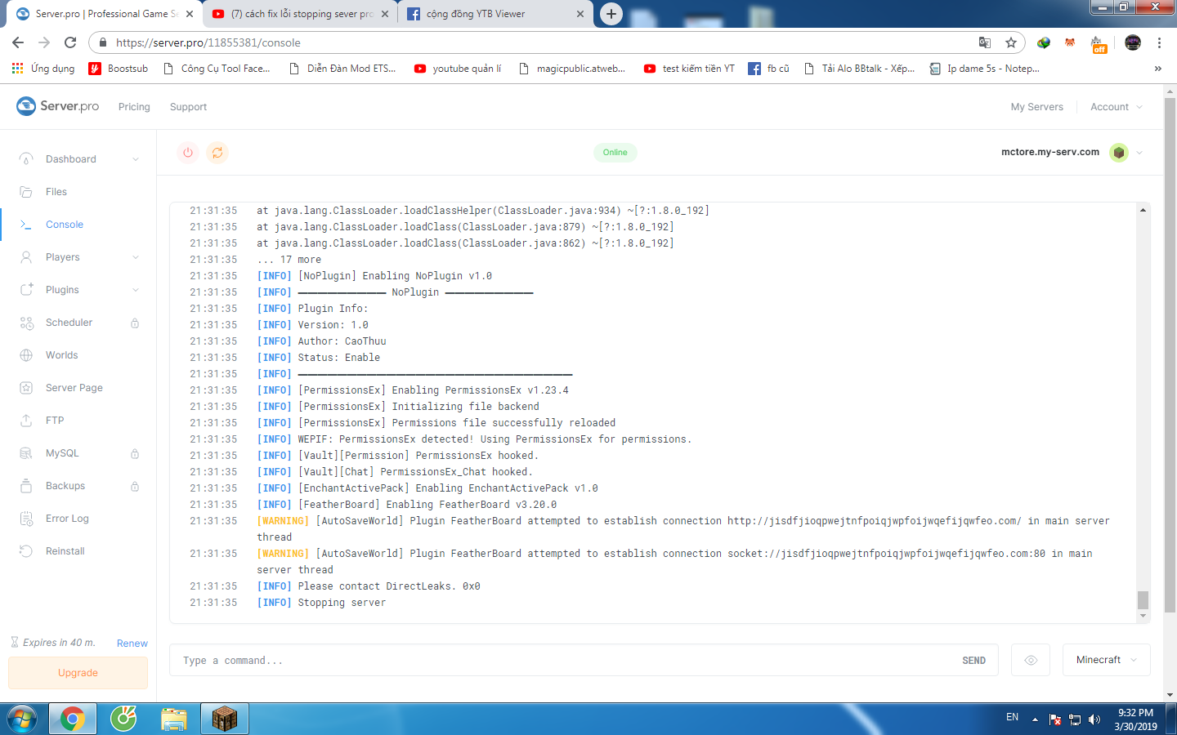This screenshot has height=735, width=1177.
Task: Open the Support menu item
Action: tap(188, 107)
